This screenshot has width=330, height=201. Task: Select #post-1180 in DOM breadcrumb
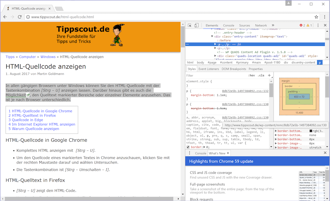[272, 63]
